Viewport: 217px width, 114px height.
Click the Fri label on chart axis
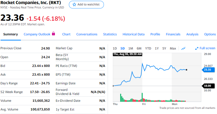pos(144,104)
